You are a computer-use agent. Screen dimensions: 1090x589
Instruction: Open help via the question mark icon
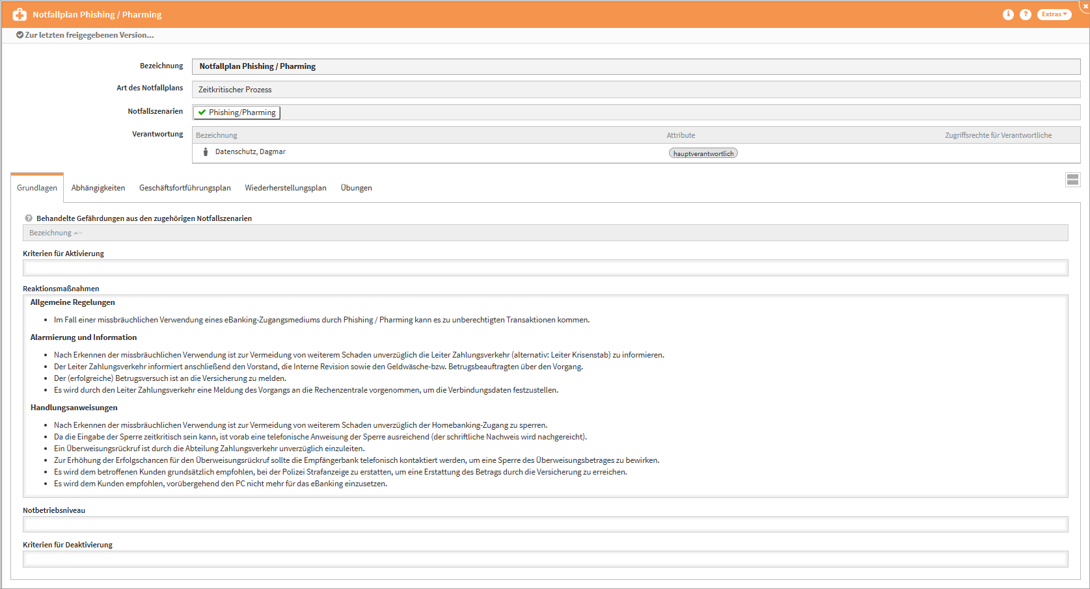[1025, 14]
